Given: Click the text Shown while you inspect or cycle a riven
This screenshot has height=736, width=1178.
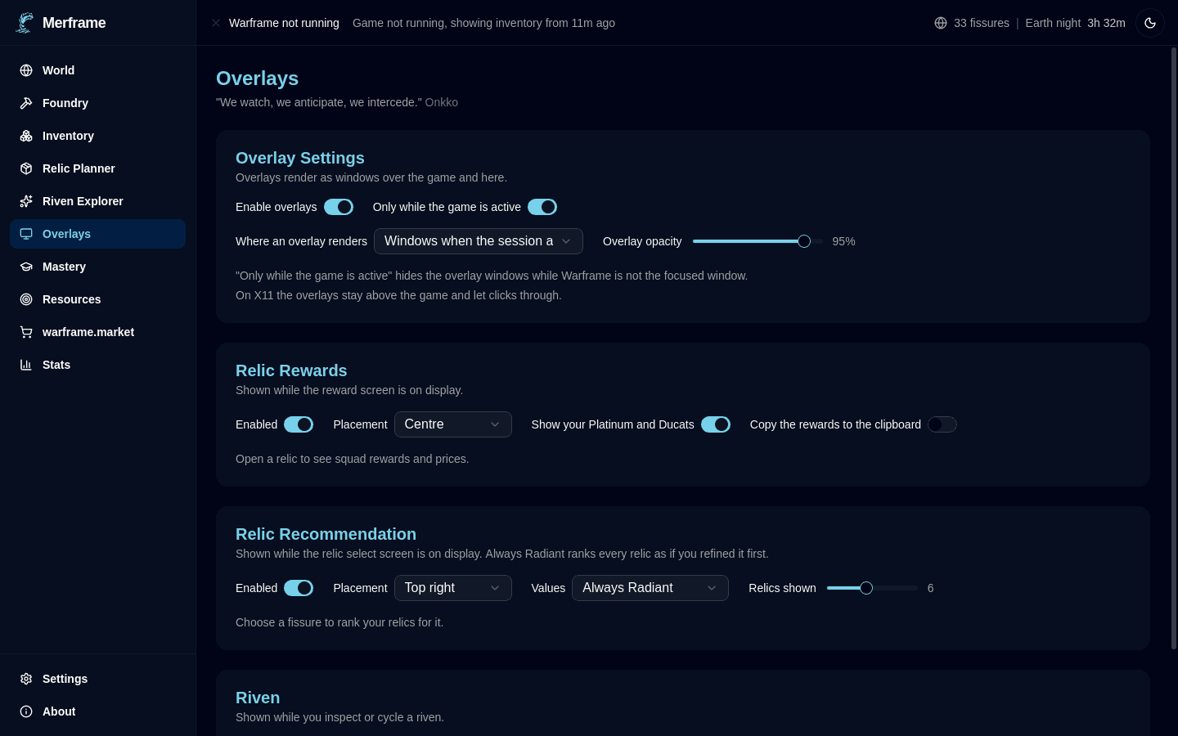Looking at the screenshot, I should click(339, 717).
